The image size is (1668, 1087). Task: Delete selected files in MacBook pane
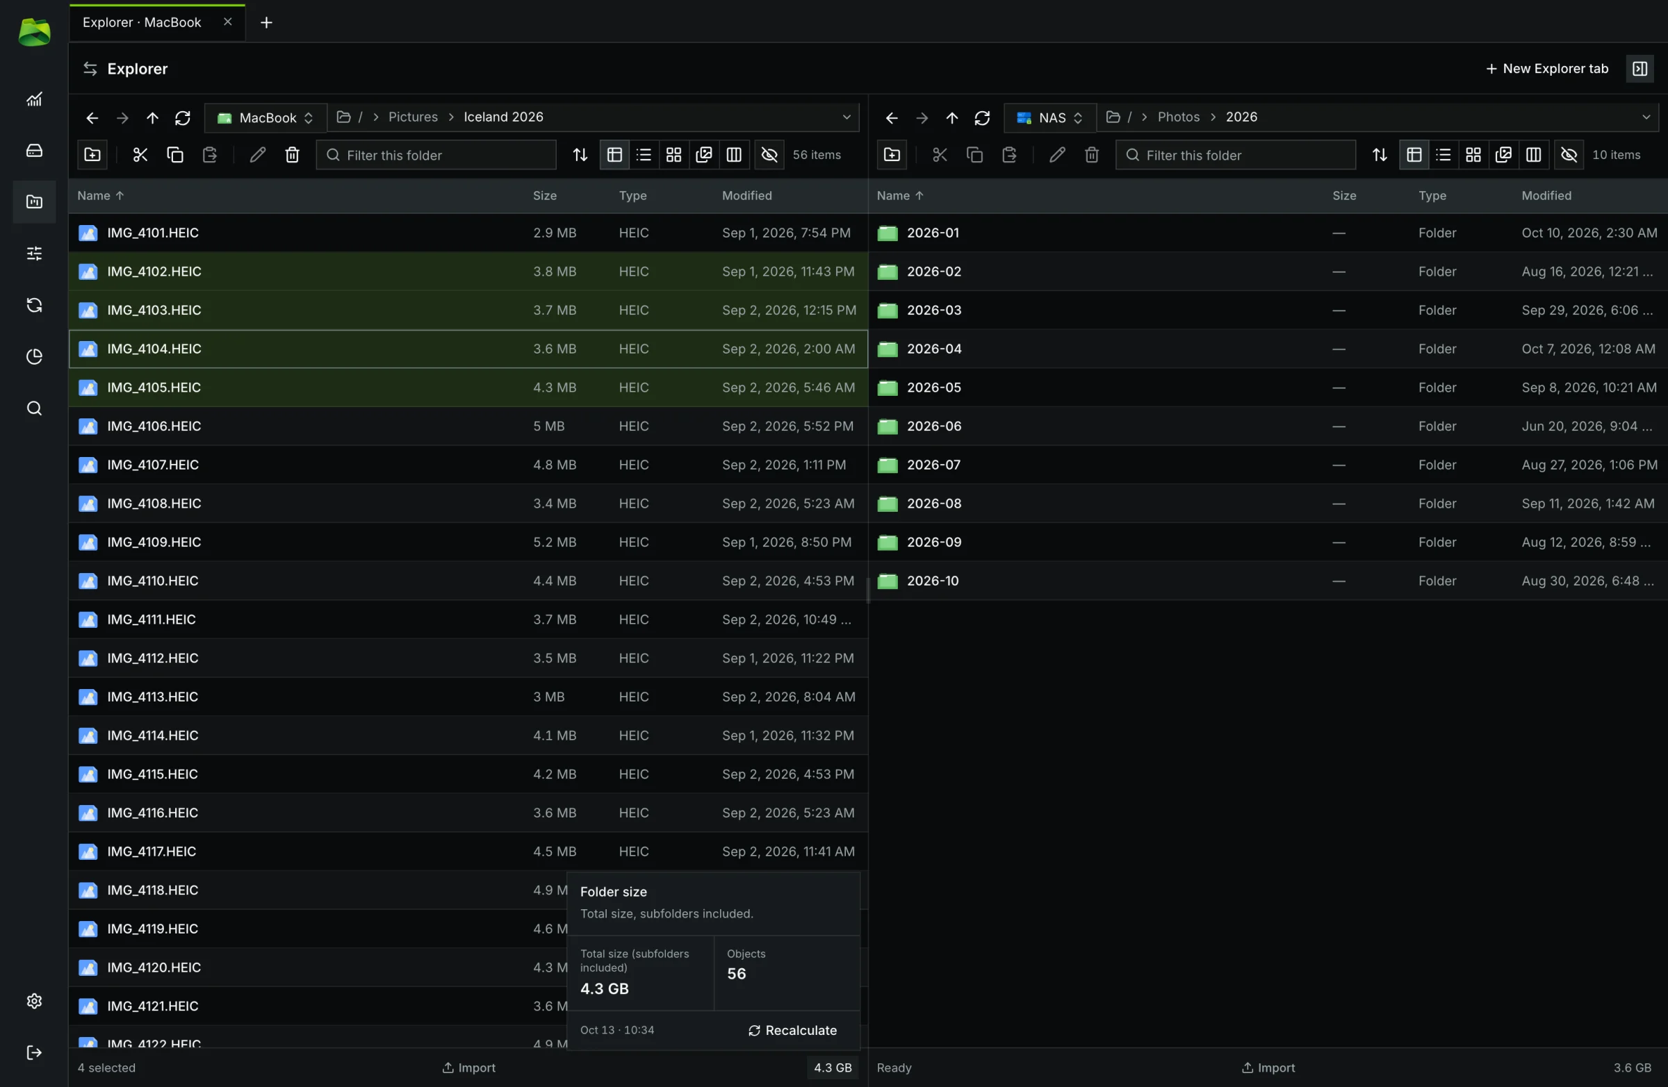pyautogui.click(x=293, y=155)
